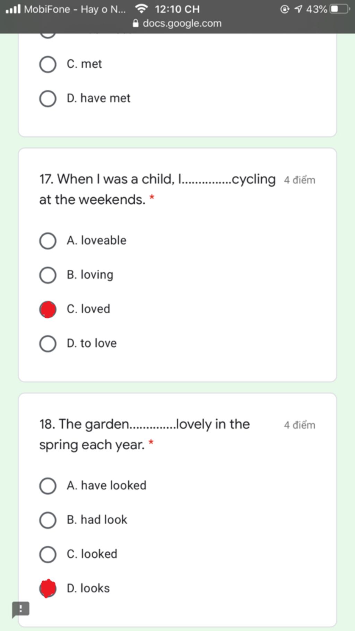
Task: Tap the battery indicator icon
Action: [340, 9]
